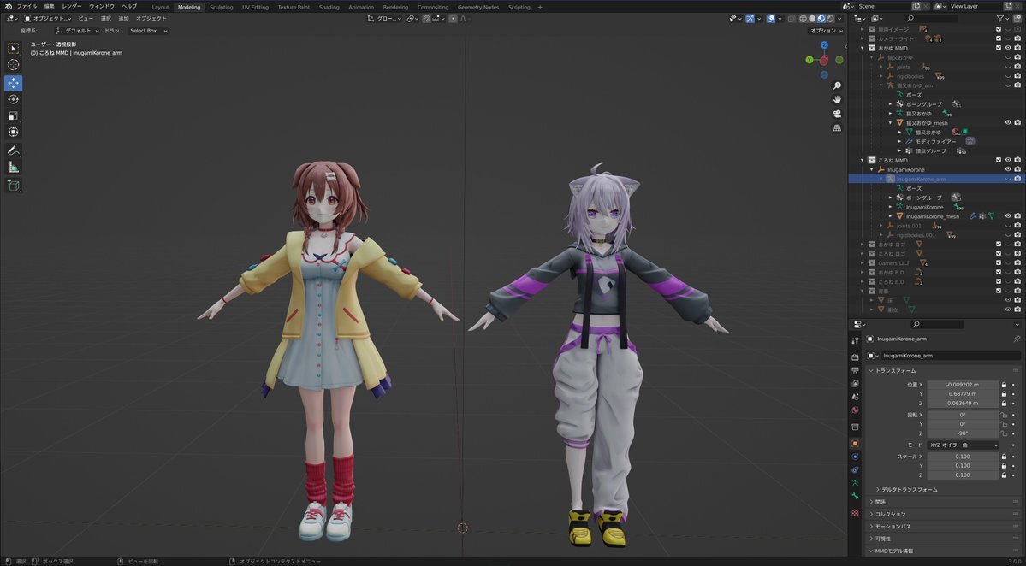The width and height of the screenshot is (1026, 566).
Task: Select the Add Cube tool
Action: point(13,186)
